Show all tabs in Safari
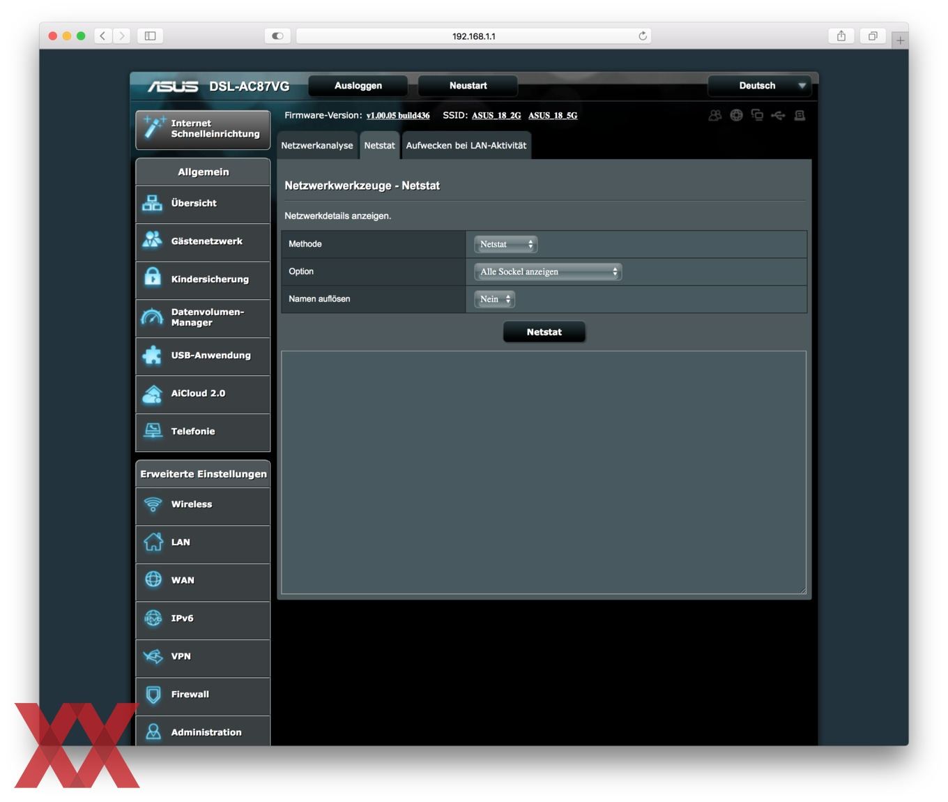Image resolution: width=948 pixels, height=802 pixels. 872,36
